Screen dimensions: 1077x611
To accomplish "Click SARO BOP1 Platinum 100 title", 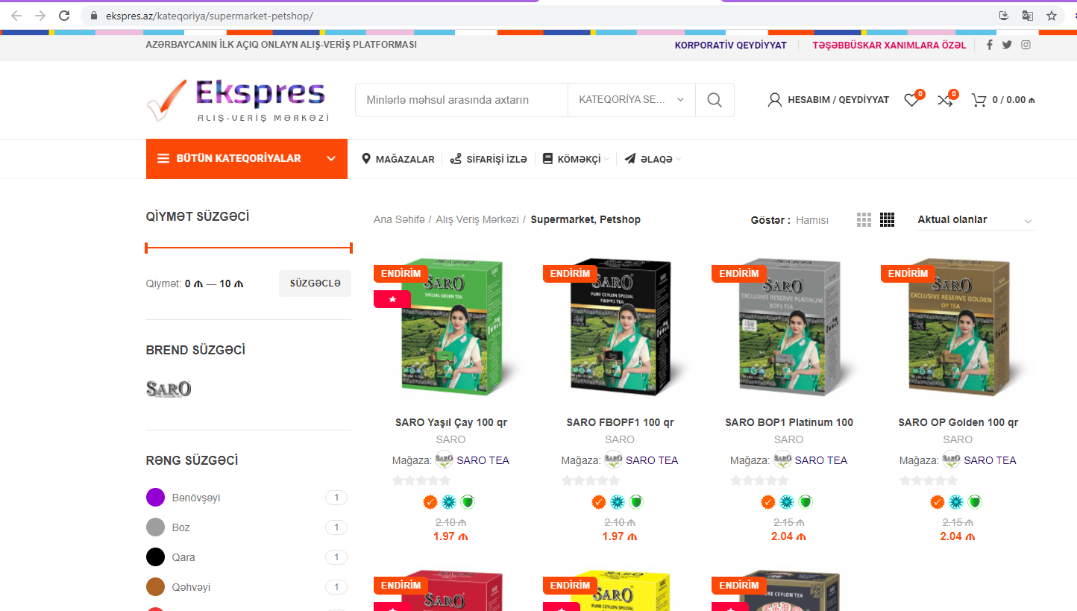I will pyautogui.click(x=789, y=422).
